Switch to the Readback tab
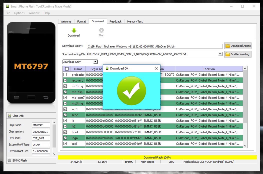Screen dimensions: 263x174 coord(115,21)
